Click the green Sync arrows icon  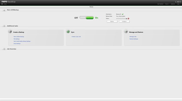click(68, 32)
